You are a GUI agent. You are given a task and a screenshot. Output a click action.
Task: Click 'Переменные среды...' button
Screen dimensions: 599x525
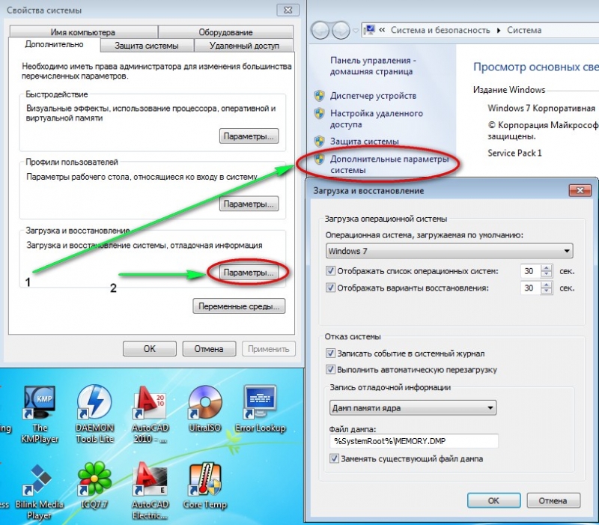point(239,306)
